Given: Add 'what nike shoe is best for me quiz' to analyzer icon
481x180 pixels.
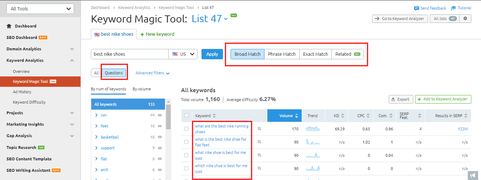Looking at the screenshot, I should pyautogui.click(x=259, y=155).
